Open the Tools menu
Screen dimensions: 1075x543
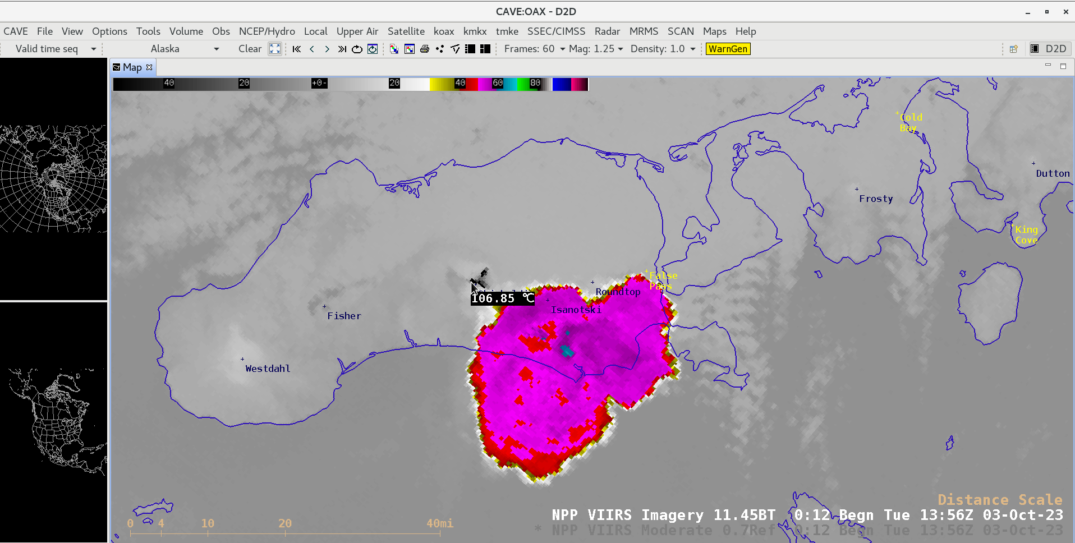click(148, 31)
